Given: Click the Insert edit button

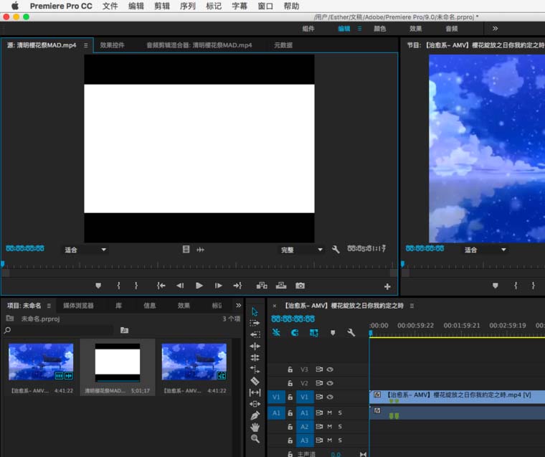Looking at the screenshot, I should [262, 286].
